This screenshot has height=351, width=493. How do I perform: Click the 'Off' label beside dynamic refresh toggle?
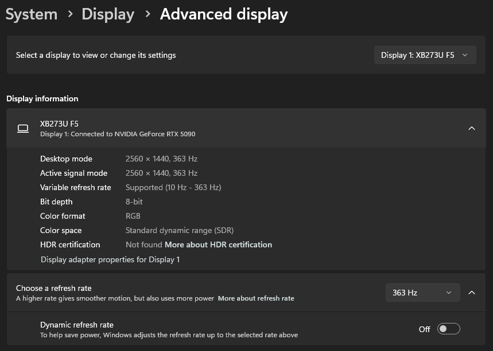pos(424,329)
